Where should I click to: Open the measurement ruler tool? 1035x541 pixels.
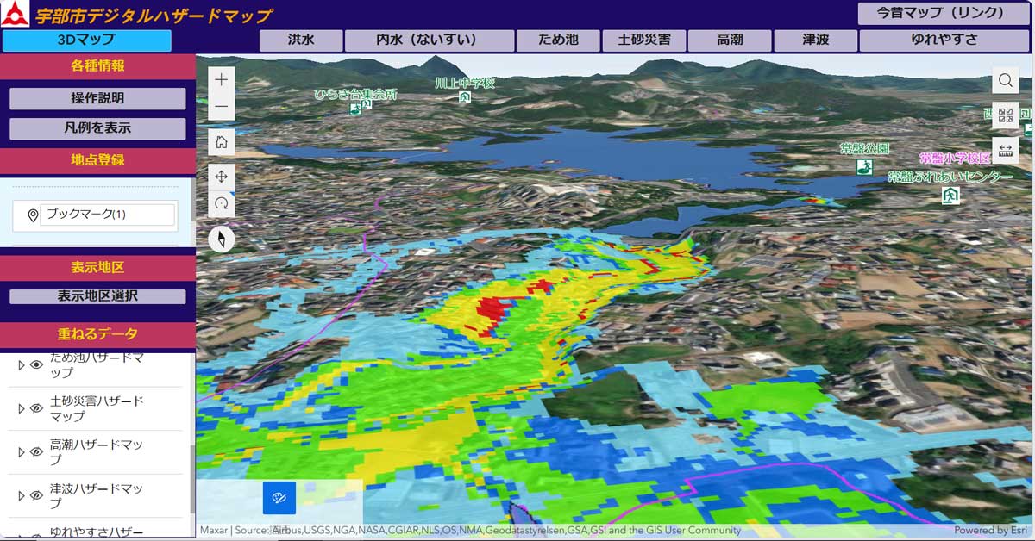(x=1006, y=150)
